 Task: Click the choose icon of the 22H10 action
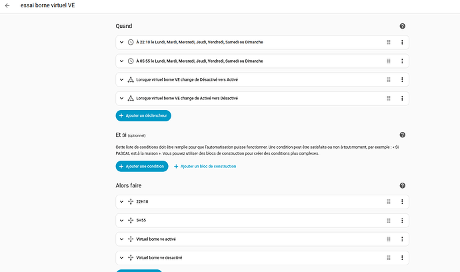coord(131,201)
